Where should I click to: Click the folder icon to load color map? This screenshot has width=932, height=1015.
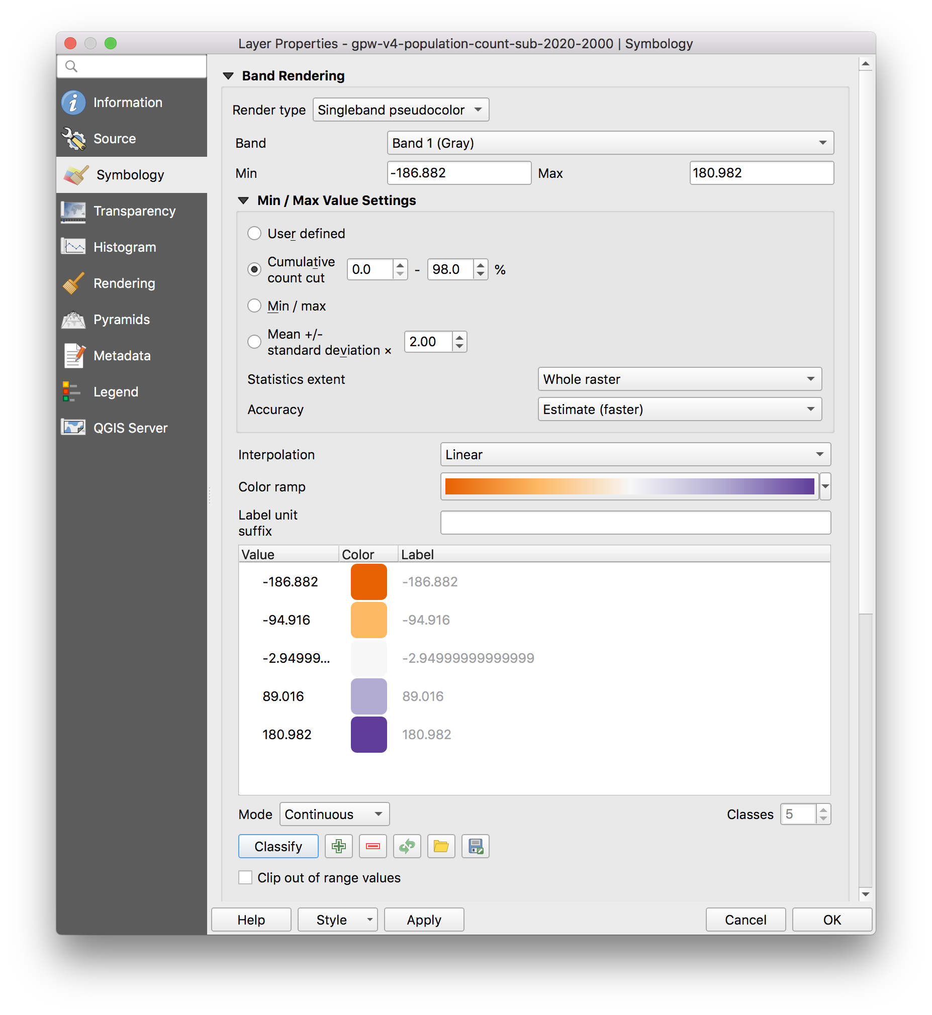click(x=441, y=846)
